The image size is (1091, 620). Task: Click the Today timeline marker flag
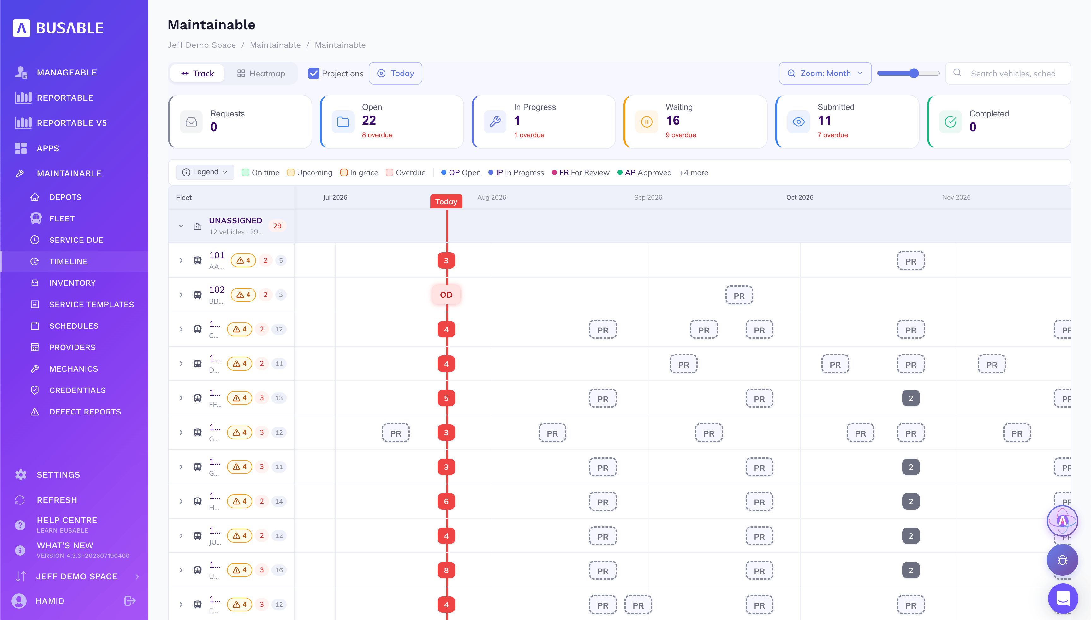[x=446, y=201]
